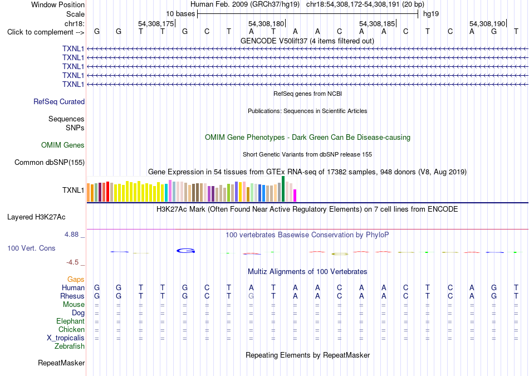
Task: Click the "Click to complement -->" label
Action: (x=46, y=32)
